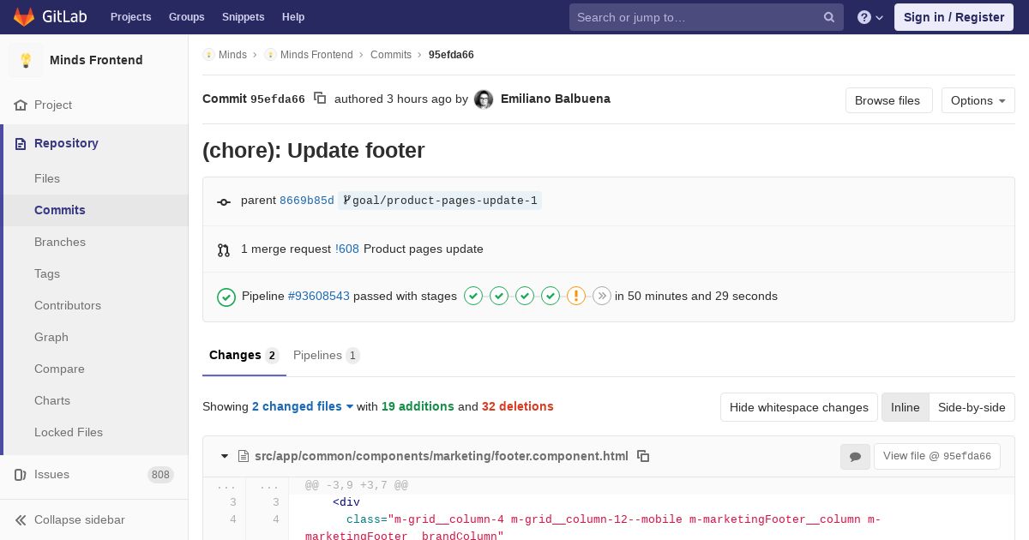Click the GitLab fox logo

pos(24,16)
